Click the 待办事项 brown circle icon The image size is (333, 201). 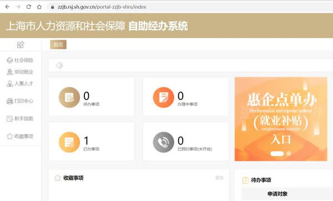tap(69, 97)
